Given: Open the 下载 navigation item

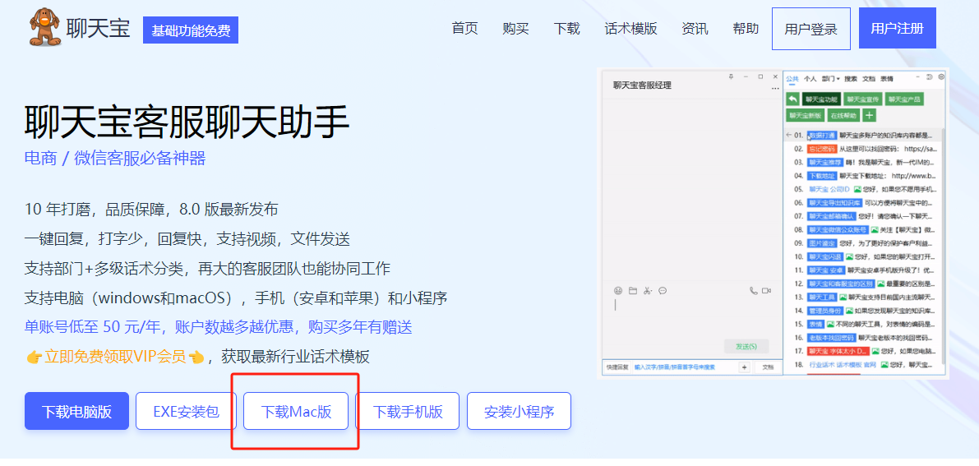Looking at the screenshot, I should 567,28.
